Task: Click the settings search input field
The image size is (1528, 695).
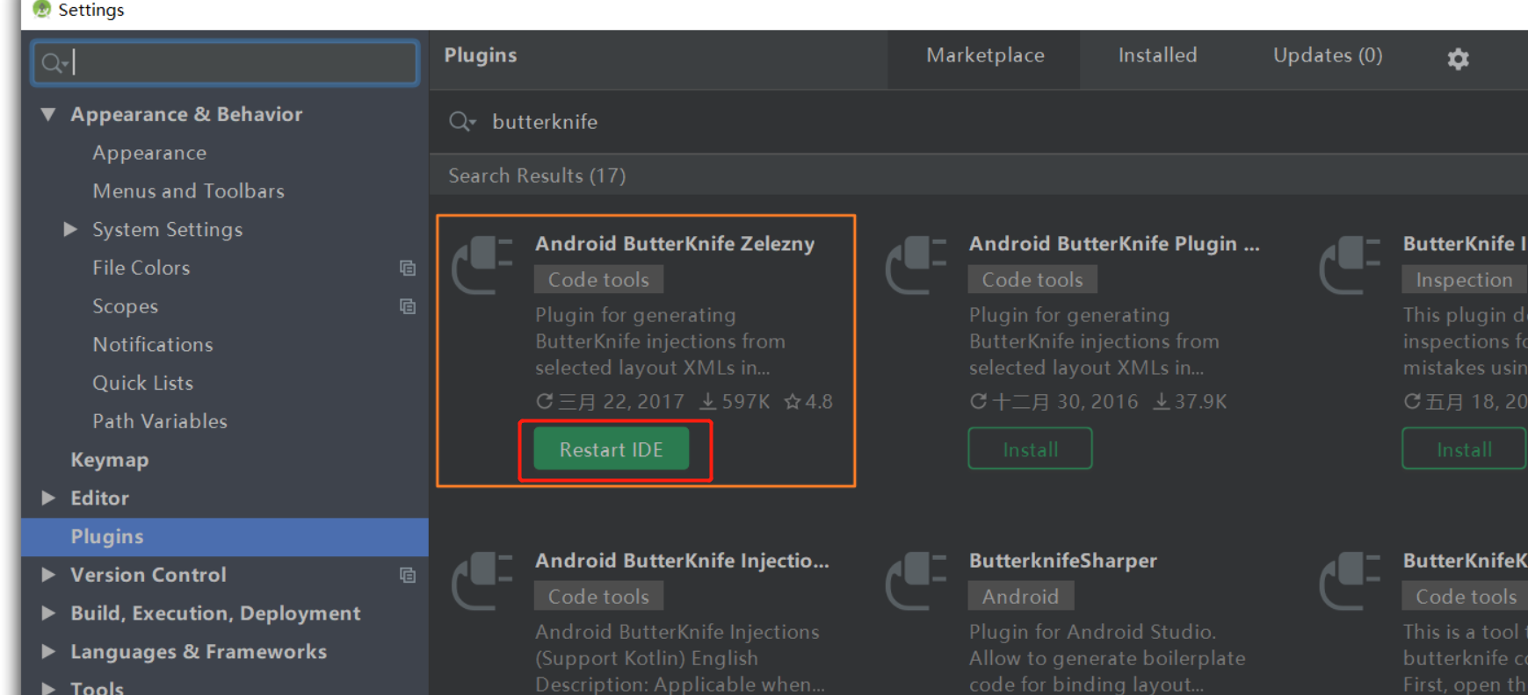Action: (x=225, y=62)
